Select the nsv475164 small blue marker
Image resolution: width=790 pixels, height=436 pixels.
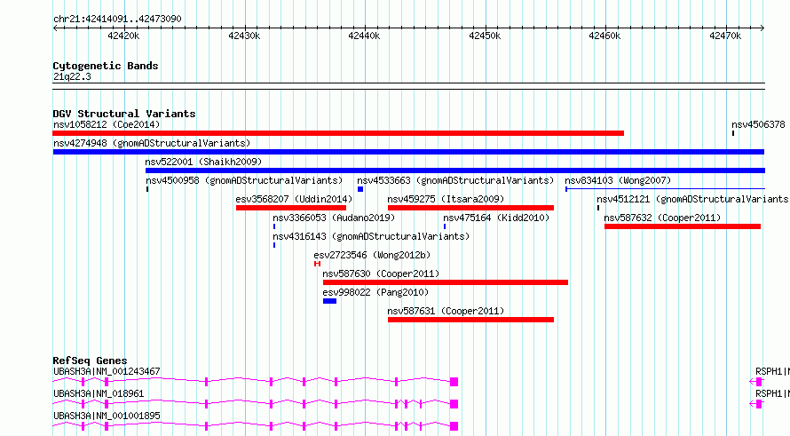(x=445, y=226)
